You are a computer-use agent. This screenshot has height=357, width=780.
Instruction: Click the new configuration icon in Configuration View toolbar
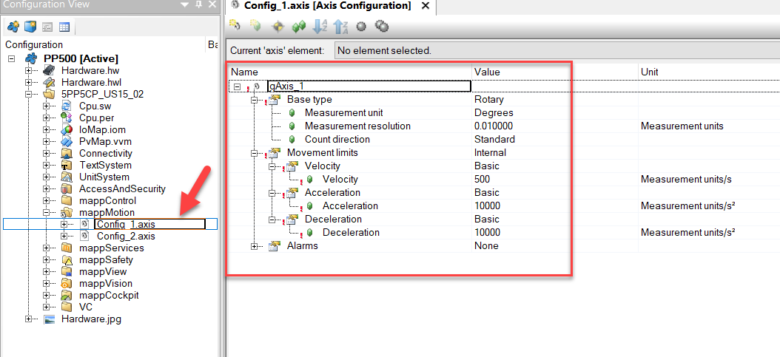[13, 26]
